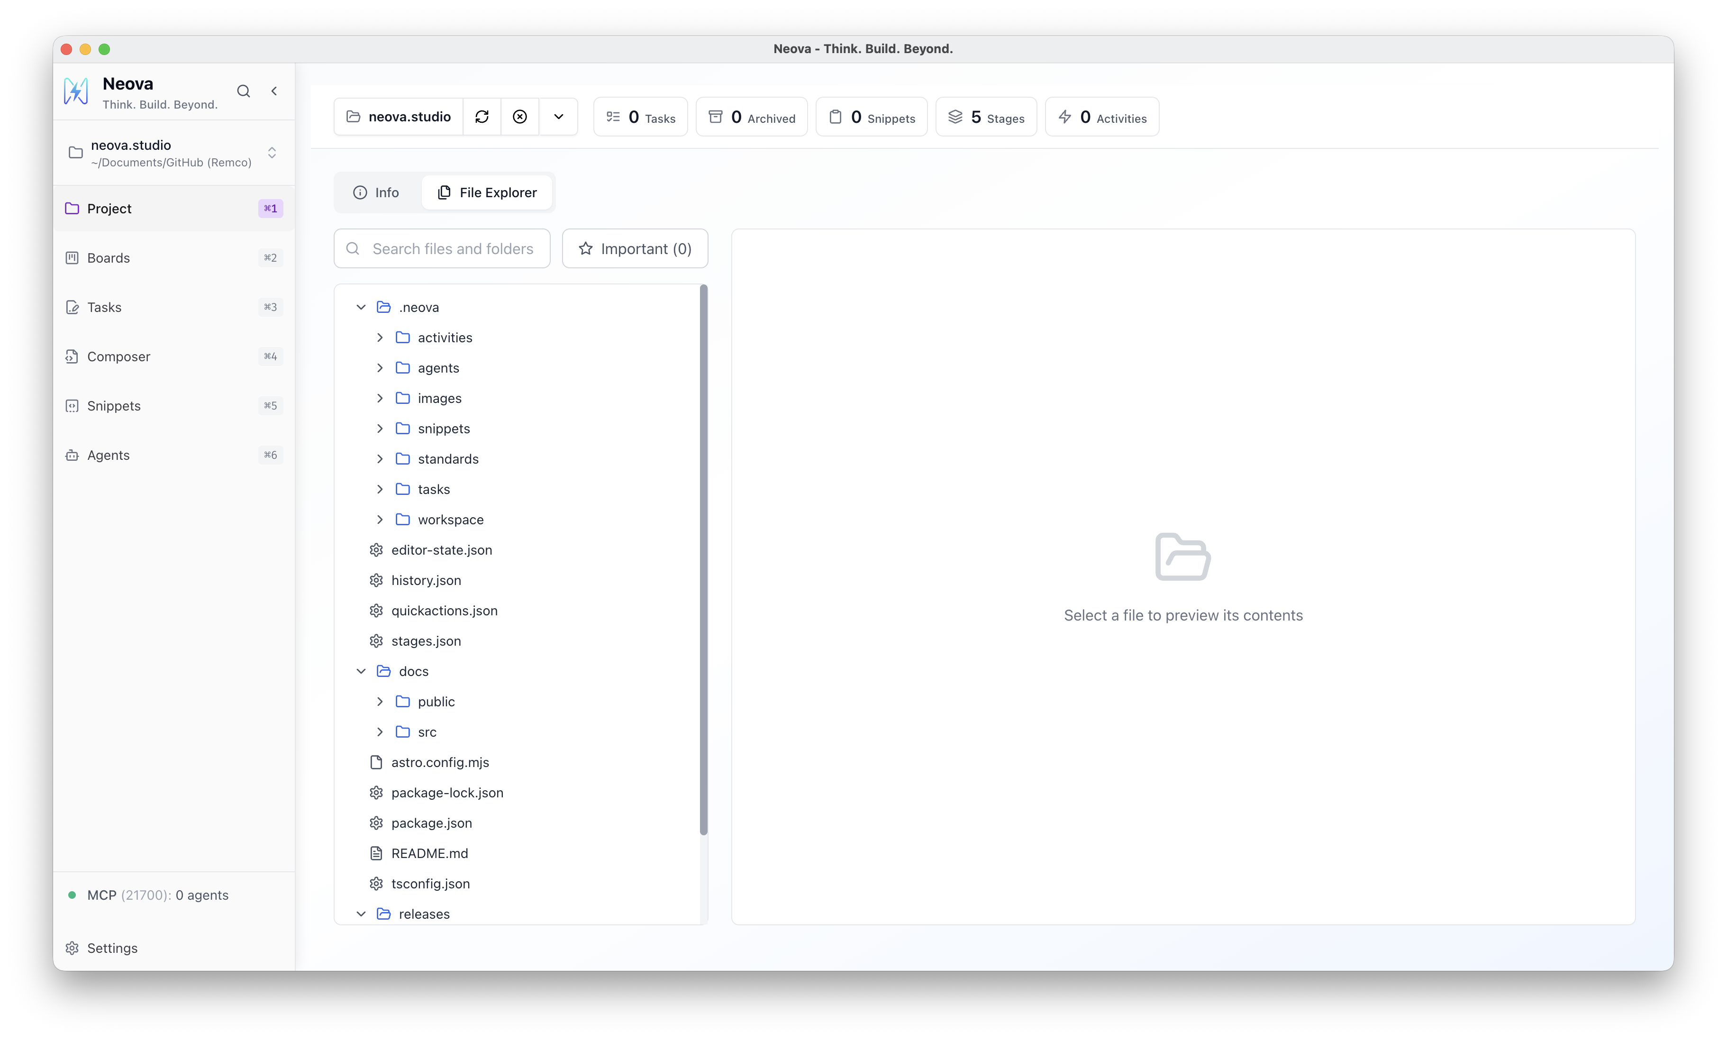Switch to the Info tab
The image size is (1727, 1041).
[x=376, y=192]
